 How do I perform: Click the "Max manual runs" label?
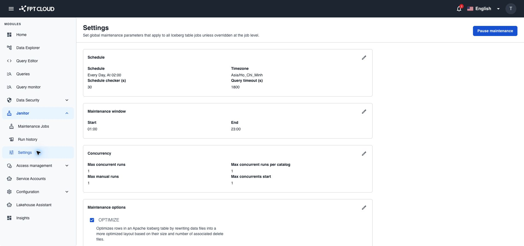[x=103, y=176]
